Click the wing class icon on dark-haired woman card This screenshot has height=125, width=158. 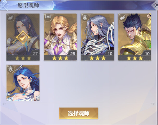[10, 18]
